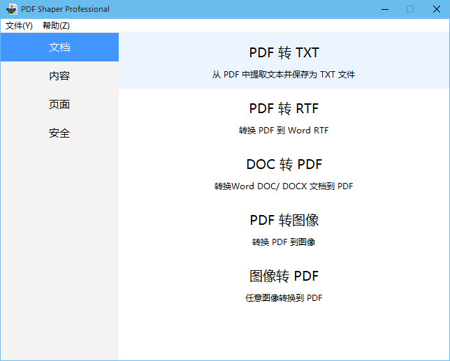Start the 图像转 PDF tool

284,276
